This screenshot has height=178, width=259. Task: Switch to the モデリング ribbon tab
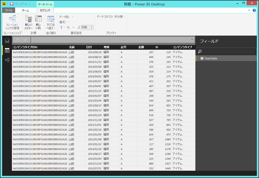pos(45,10)
